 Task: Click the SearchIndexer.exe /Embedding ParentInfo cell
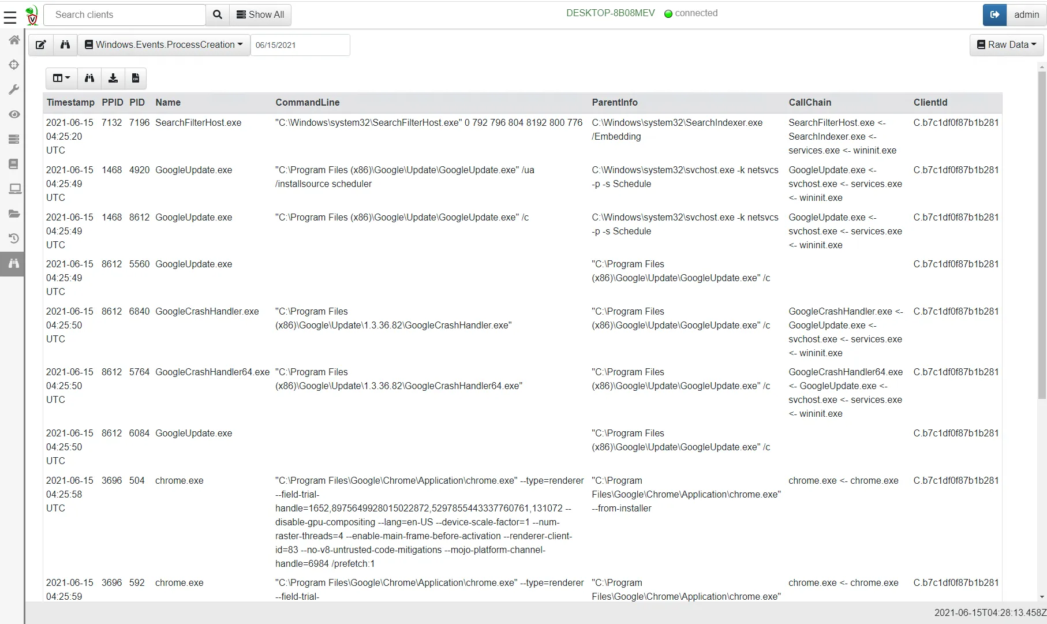(677, 130)
